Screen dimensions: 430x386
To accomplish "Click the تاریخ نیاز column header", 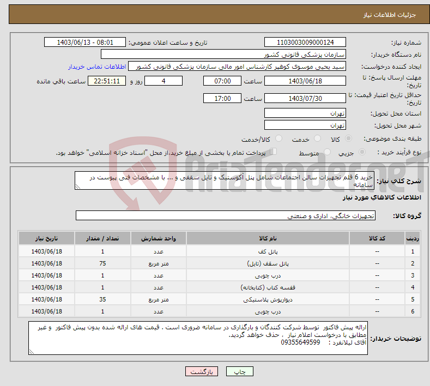I will point(46,238).
